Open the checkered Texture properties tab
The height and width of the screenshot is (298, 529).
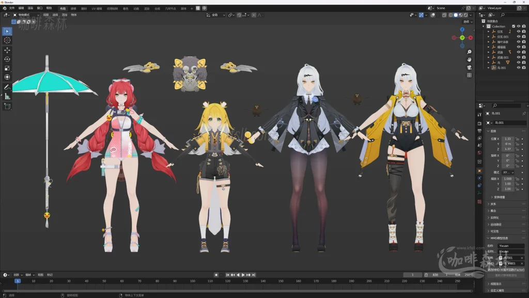tap(479, 202)
